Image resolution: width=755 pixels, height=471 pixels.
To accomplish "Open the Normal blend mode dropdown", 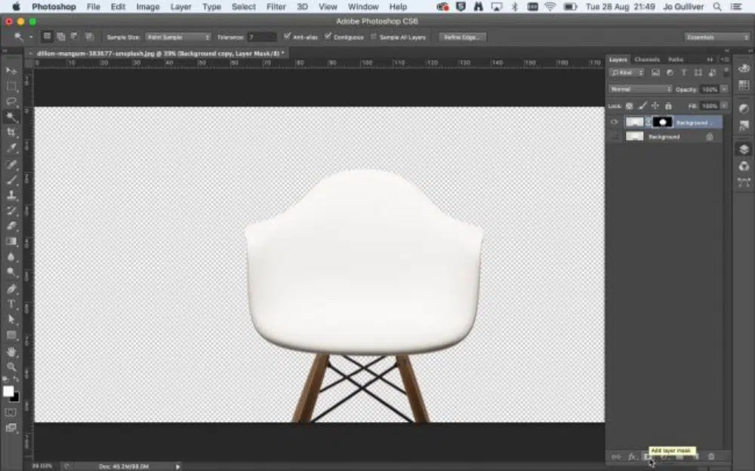I will coord(640,89).
